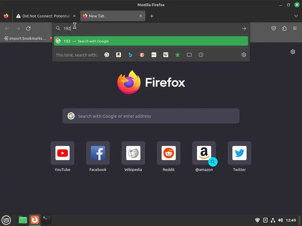Open the Extensions panel
This screenshot has width=302, height=226.
tap(284, 29)
